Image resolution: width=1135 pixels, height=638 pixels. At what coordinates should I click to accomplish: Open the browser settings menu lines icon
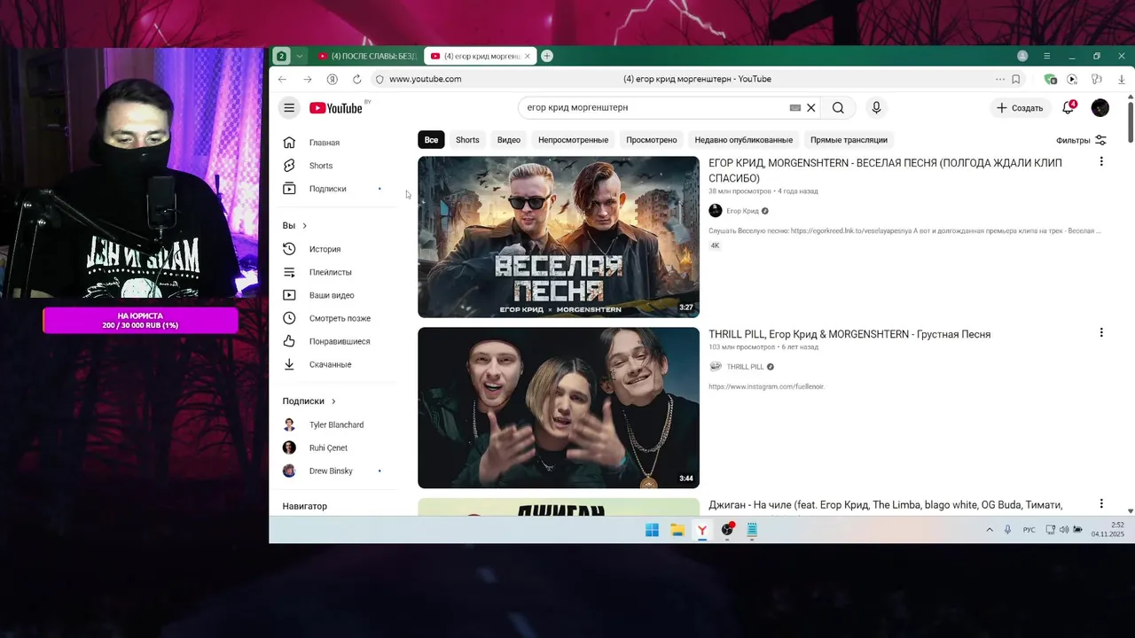[x=1047, y=56]
